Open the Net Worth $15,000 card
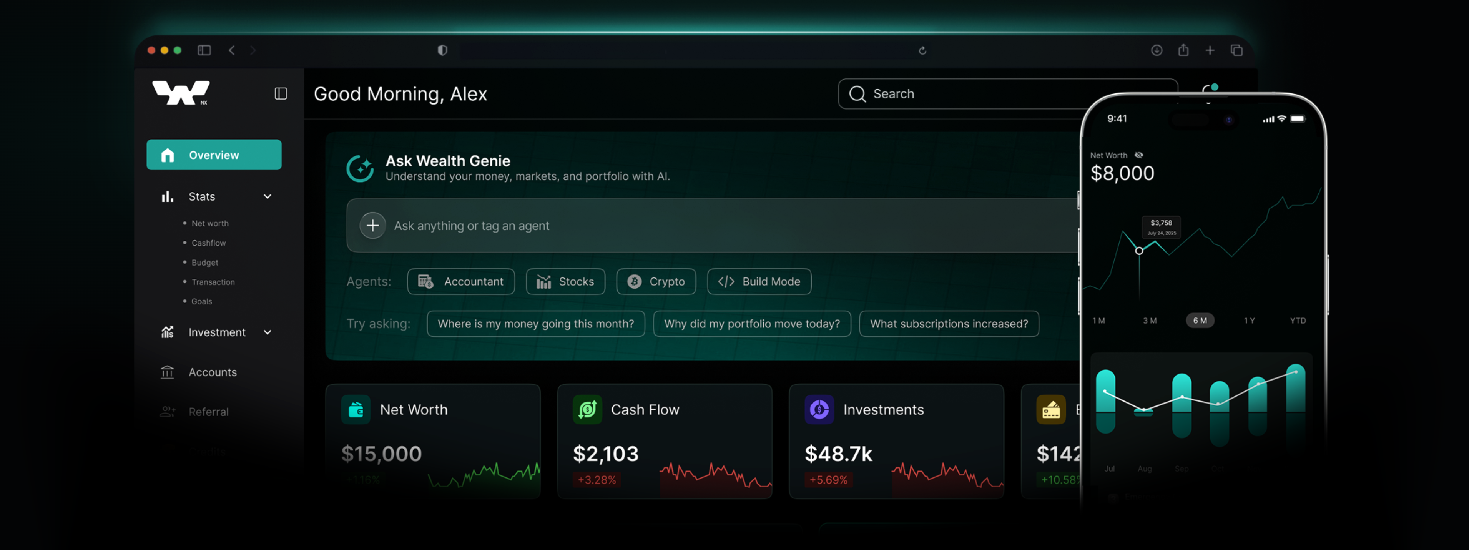This screenshot has height=550, width=1469. [433, 441]
